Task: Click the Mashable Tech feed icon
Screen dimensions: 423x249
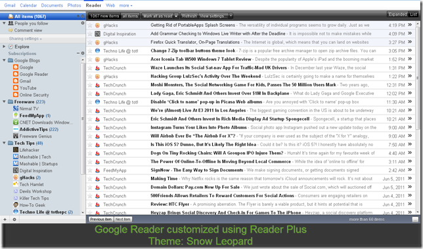Action: (16, 157)
